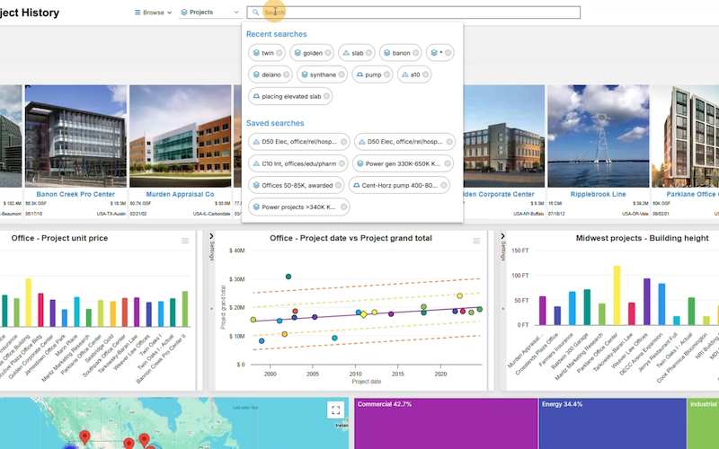Click the project icon on the 'pump' chip
The height and width of the screenshot is (449, 719).
click(x=360, y=75)
